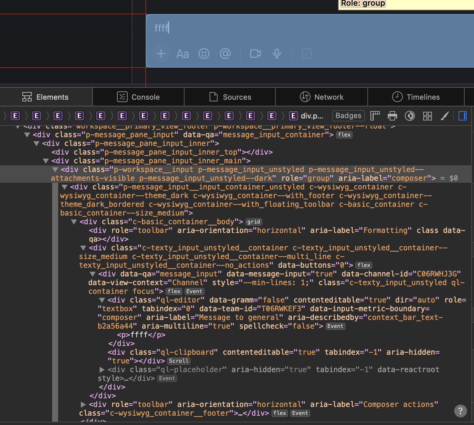
Task: Click the grid badge on c-basic_container__body
Action: pos(254,222)
